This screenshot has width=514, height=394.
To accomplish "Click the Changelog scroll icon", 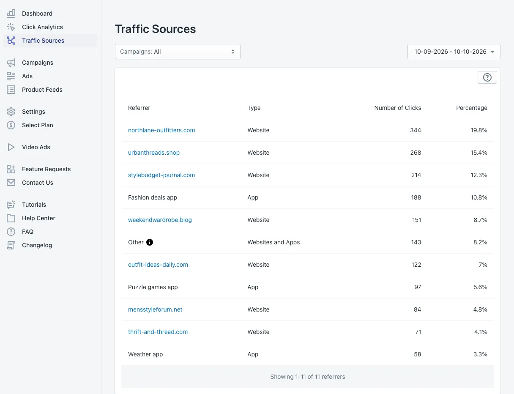I will [11, 245].
